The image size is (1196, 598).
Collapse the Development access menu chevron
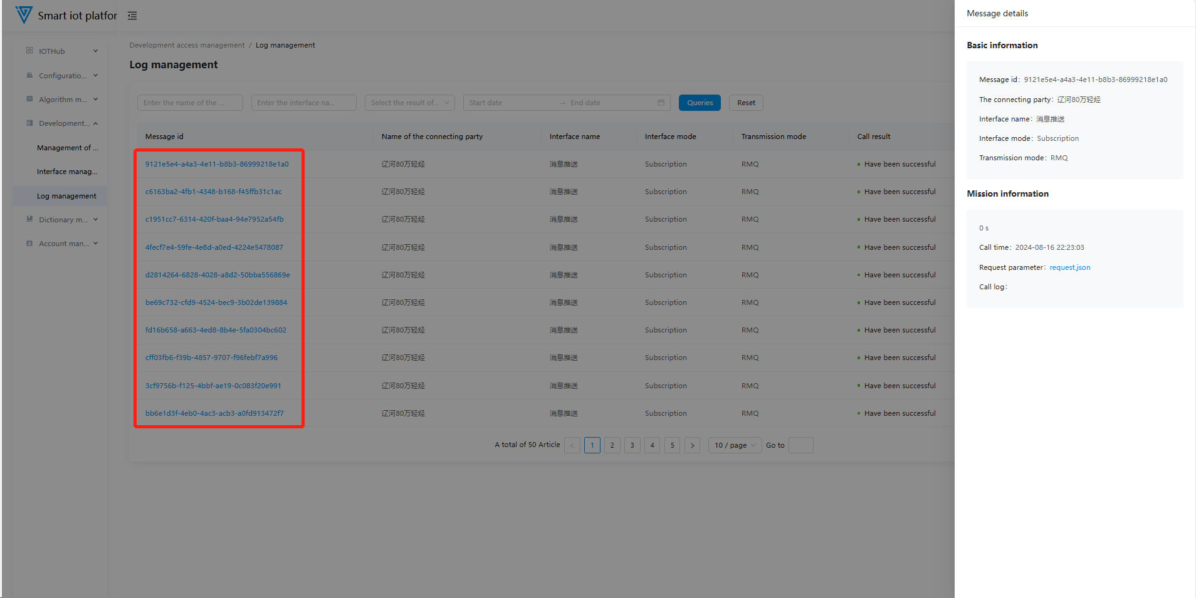click(x=96, y=123)
